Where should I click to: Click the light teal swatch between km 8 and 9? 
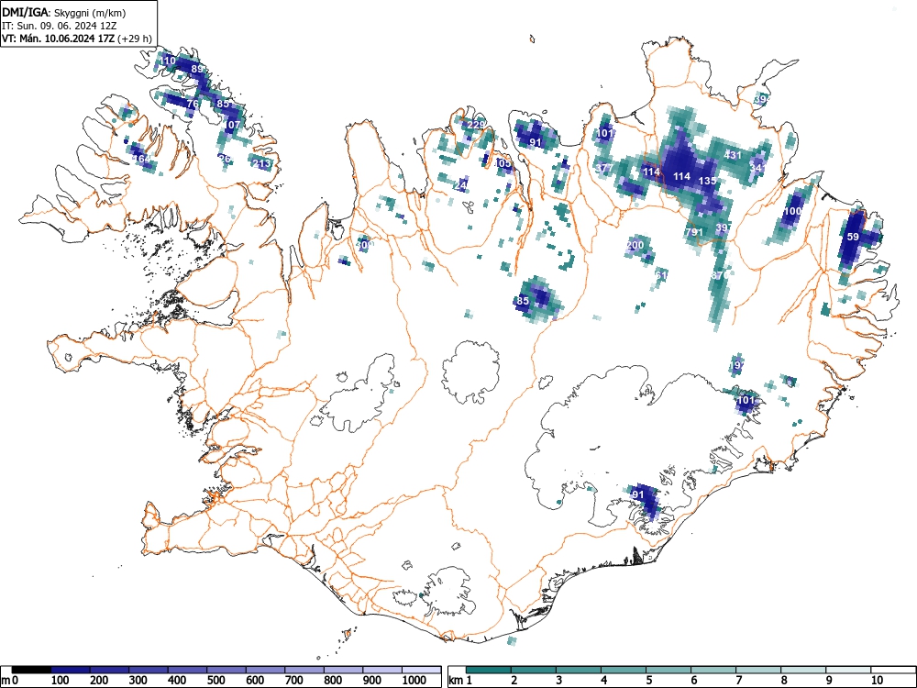pyautogui.click(x=803, y=671)
